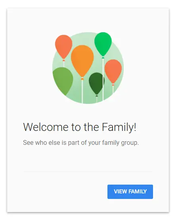Select the Welcome to the Family! heading
178x224 pixels.
click(80, 127)
